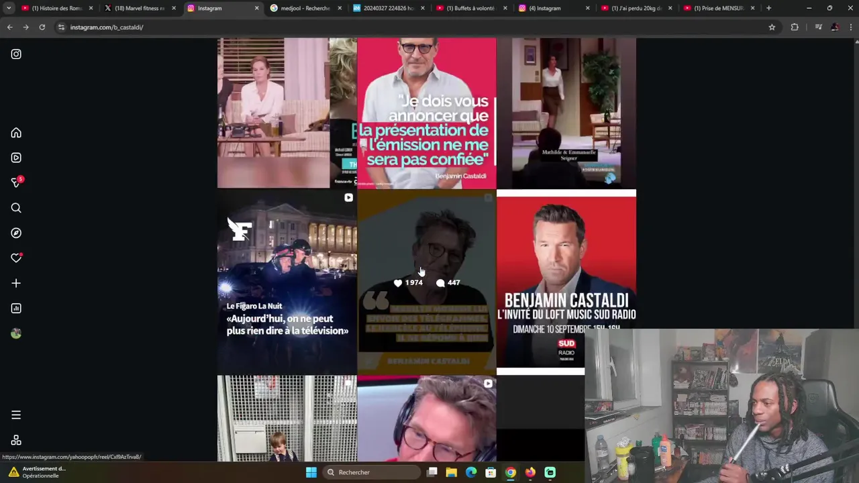
Task: Click the 447 comments count on hovered post
Action: 448,283
